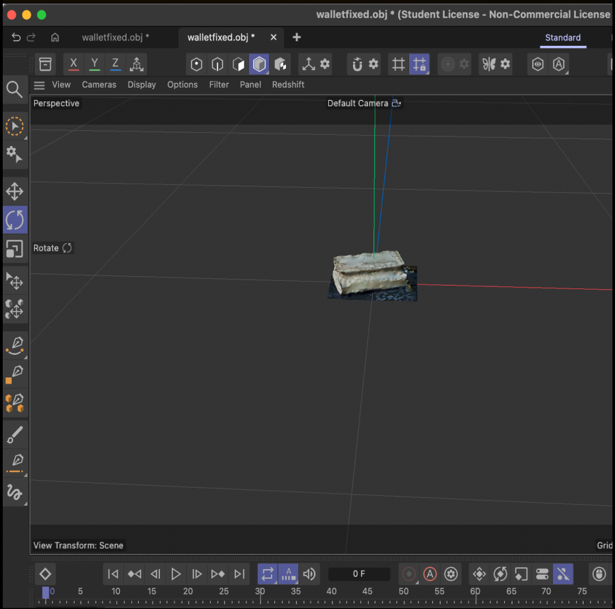
Task: Switch to first walletfixed.obj tab
Action: (x=115, y=37)
